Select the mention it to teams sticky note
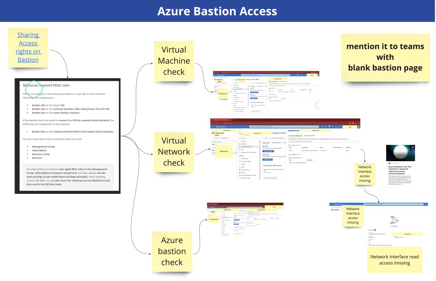 [x=385, y=57]
